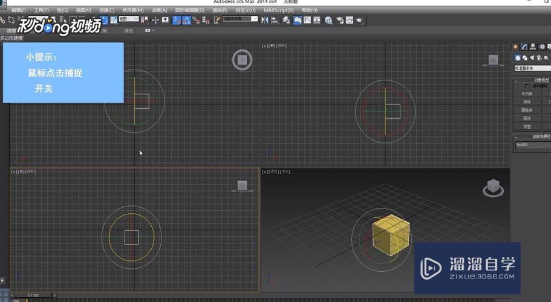Screen dimensions: 551x302
Task: Click the Box001 object name field
Action: click(x=533, y=144)
